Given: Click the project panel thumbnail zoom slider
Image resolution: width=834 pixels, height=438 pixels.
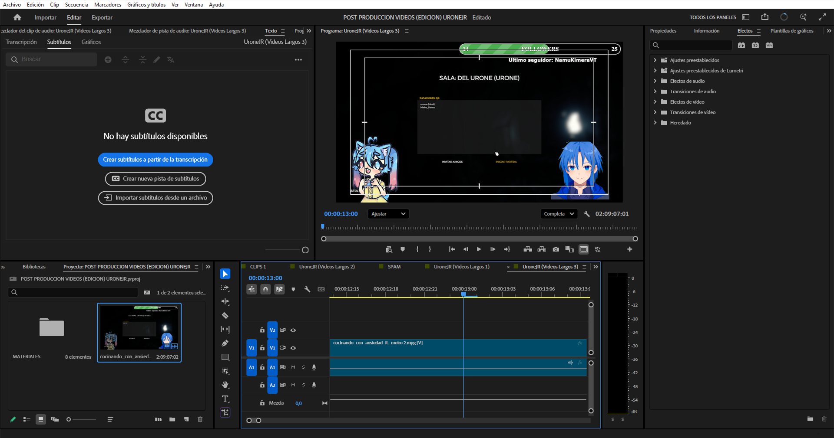Looking at the screenshot, I should 81,419.
